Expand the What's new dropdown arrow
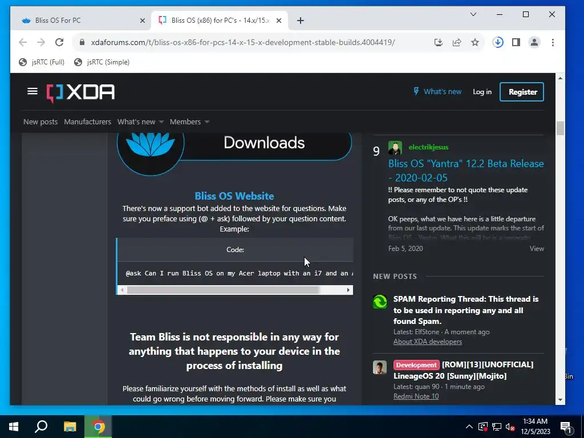The height and width of the screenshot is (438, 584). point(161,122)
